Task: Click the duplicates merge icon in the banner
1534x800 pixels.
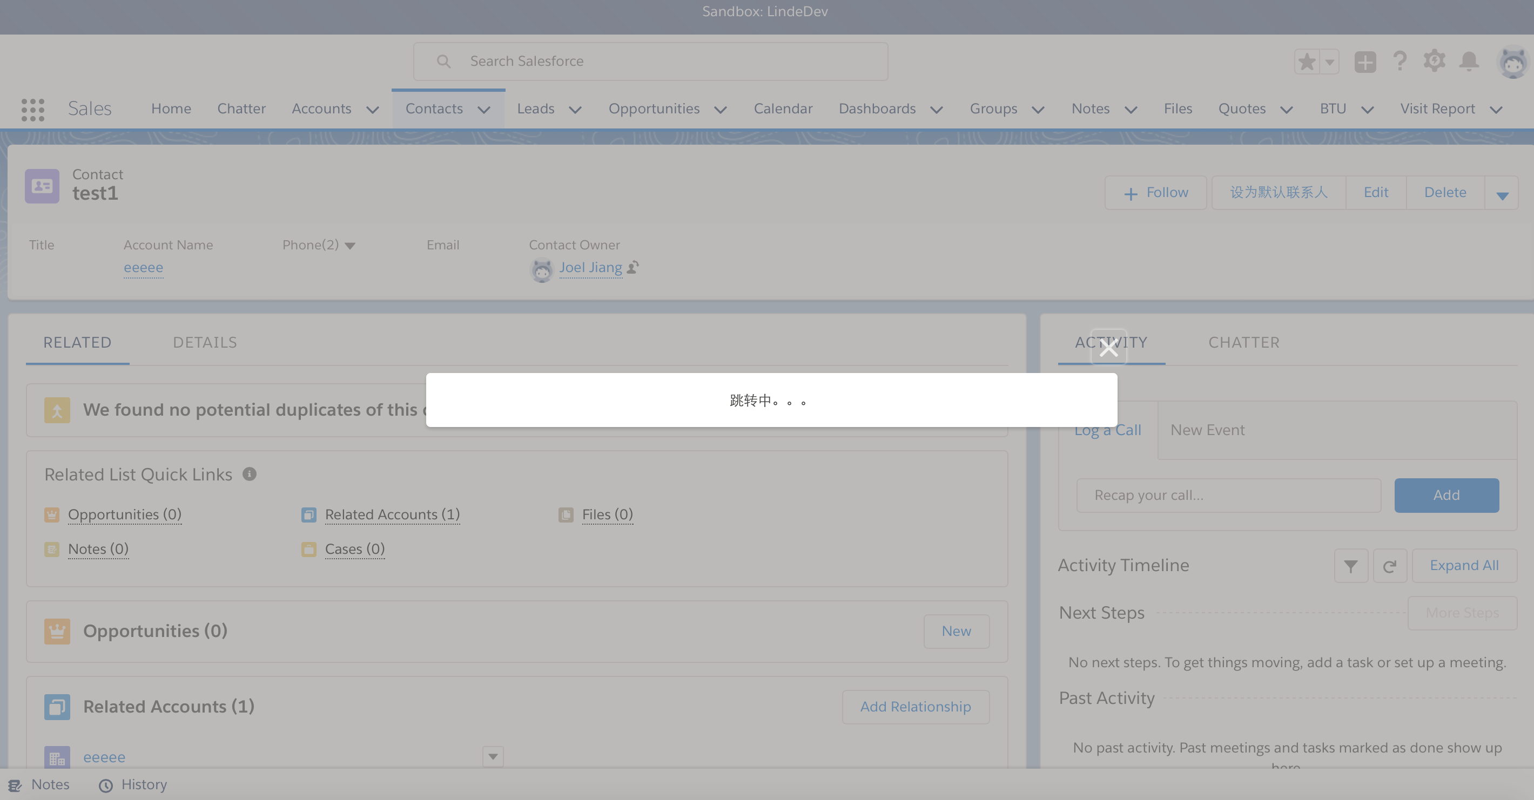Action: (57, 410)
